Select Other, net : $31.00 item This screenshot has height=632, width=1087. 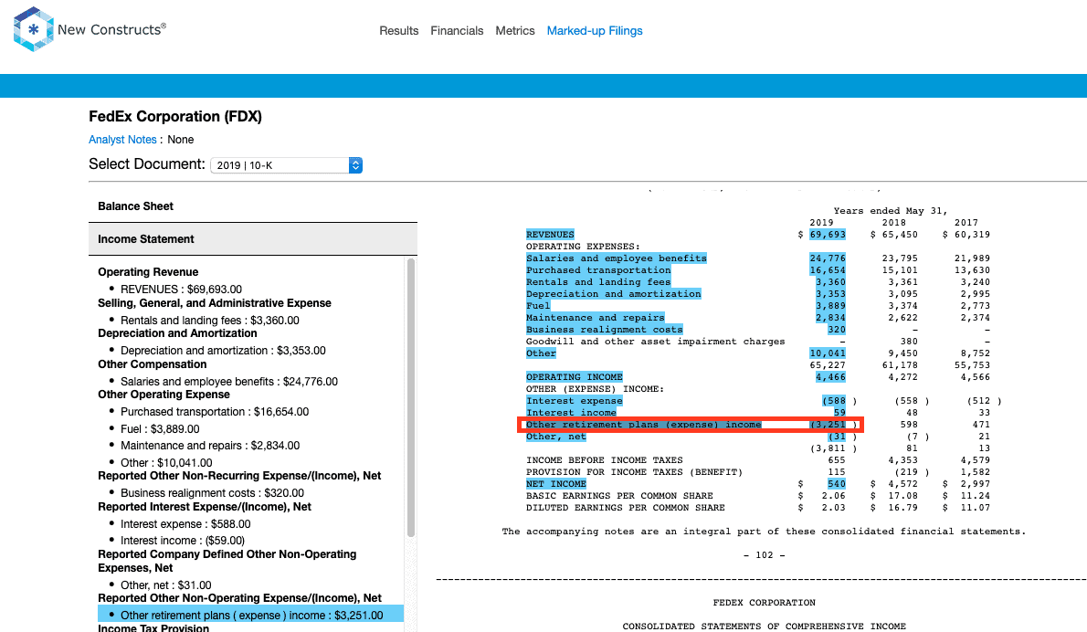click(165, 585)
